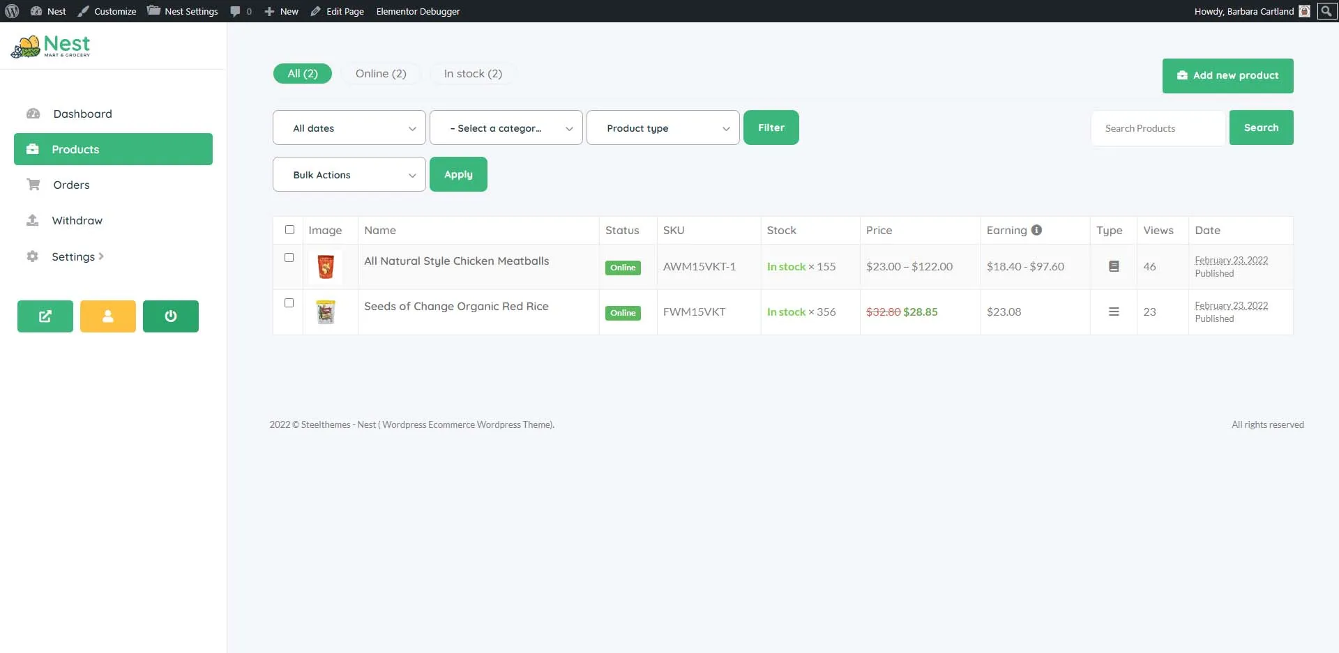The image size is (1339, 653).
Task: Click the Nest Mart & Grocery logo
Action: tap(50, 46)
